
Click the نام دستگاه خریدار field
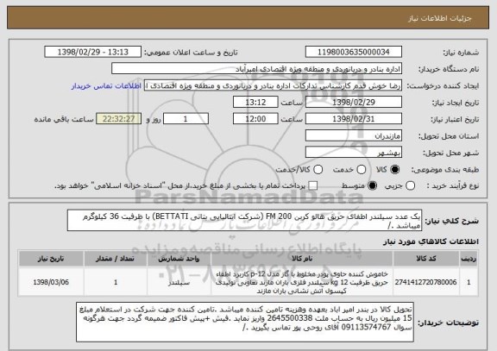coord(257,69)
